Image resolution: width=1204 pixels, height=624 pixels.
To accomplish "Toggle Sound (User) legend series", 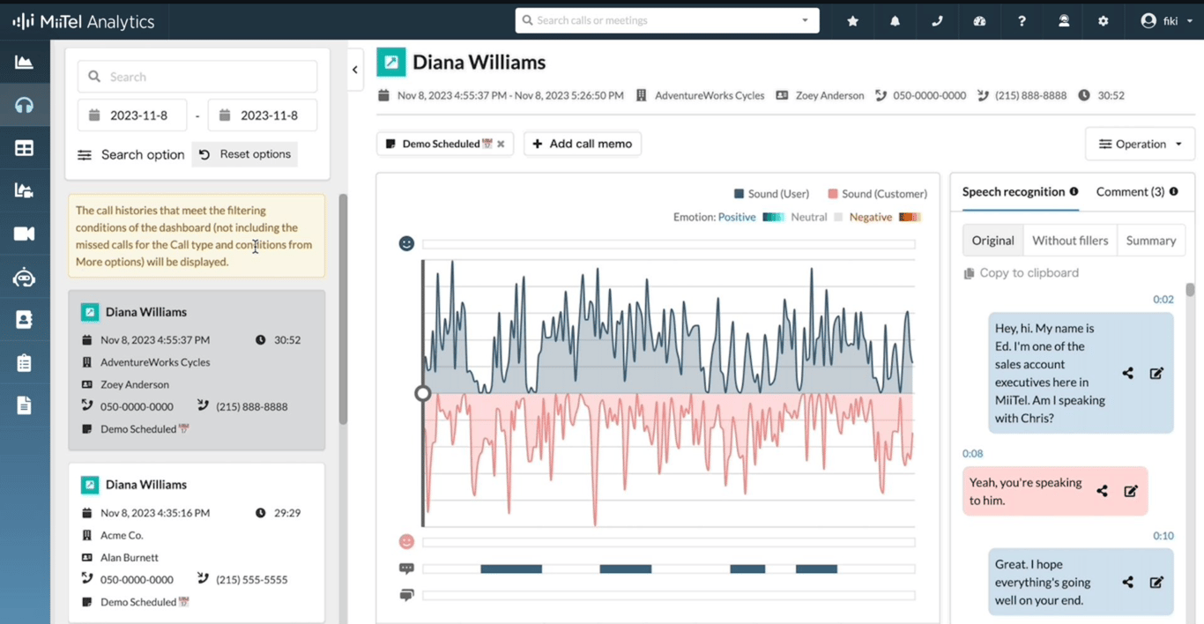I will 771,194.
